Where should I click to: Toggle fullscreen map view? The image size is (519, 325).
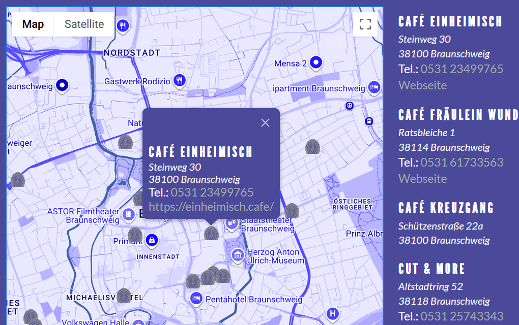tap(365, 24)
